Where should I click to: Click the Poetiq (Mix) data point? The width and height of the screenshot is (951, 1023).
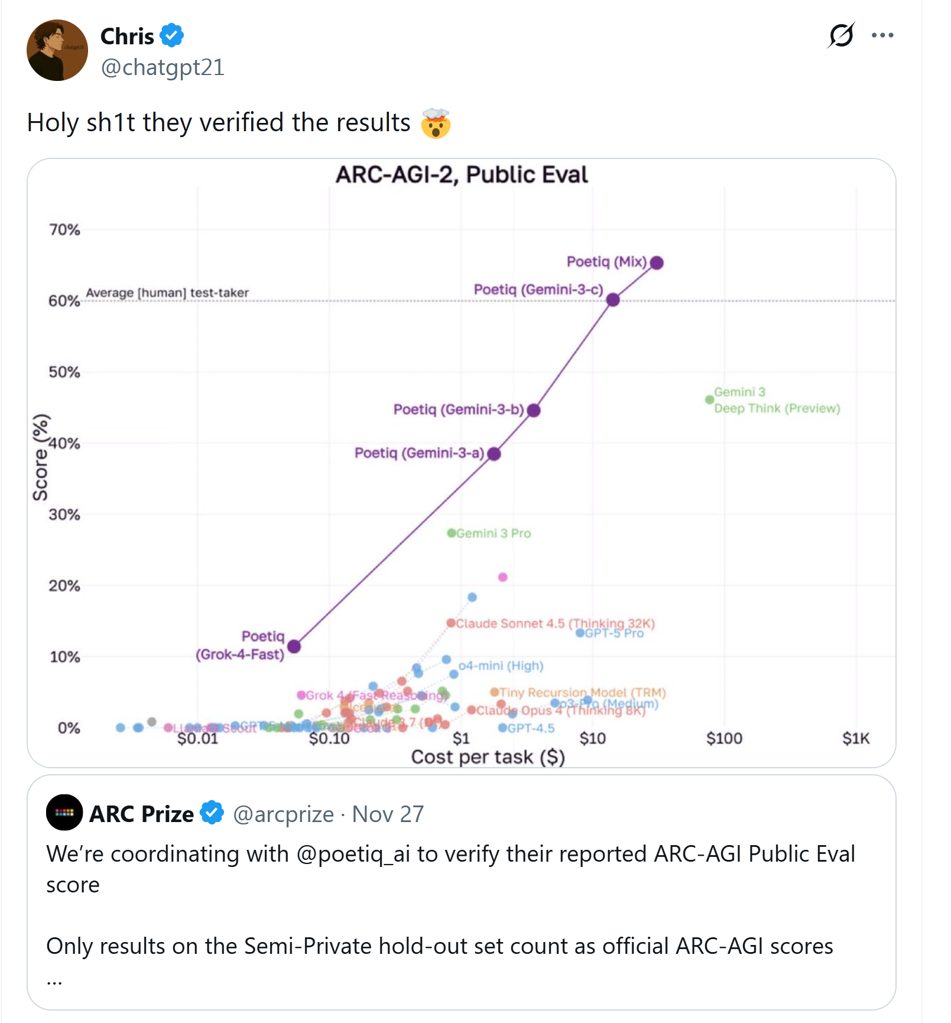click(x=657, y=262)
